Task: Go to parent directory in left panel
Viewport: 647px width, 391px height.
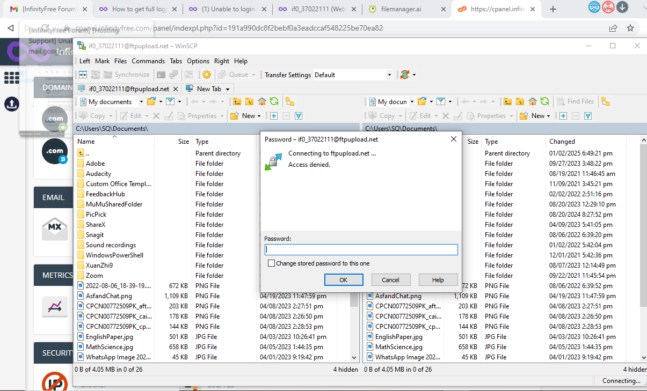Action: point(237,101)
